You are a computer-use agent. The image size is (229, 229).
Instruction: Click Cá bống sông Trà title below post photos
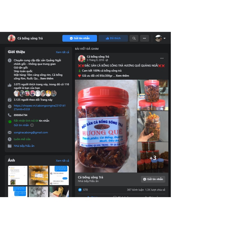[91, 177]
